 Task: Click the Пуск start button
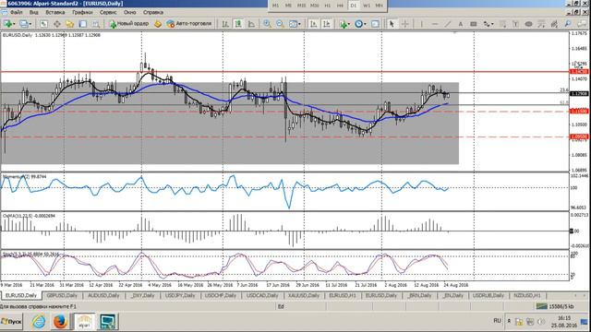pyautogui.click(x=11, y=322)
